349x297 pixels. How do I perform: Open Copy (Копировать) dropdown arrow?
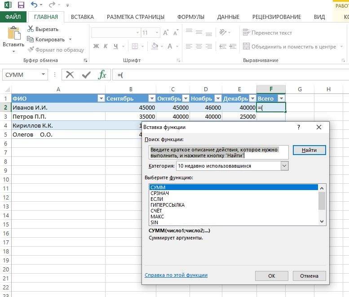[70, 40]
